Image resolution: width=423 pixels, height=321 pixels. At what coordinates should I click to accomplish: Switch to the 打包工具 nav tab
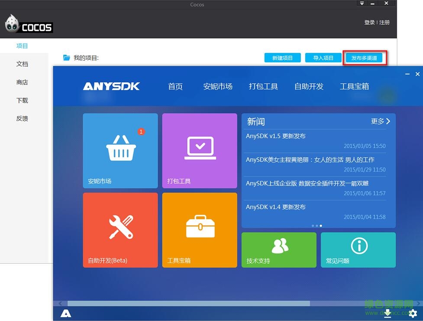pos(263,86)
